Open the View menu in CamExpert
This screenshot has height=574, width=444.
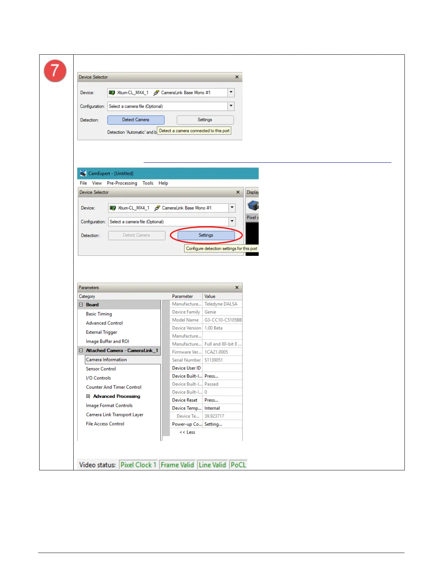(x=97, y=183)
